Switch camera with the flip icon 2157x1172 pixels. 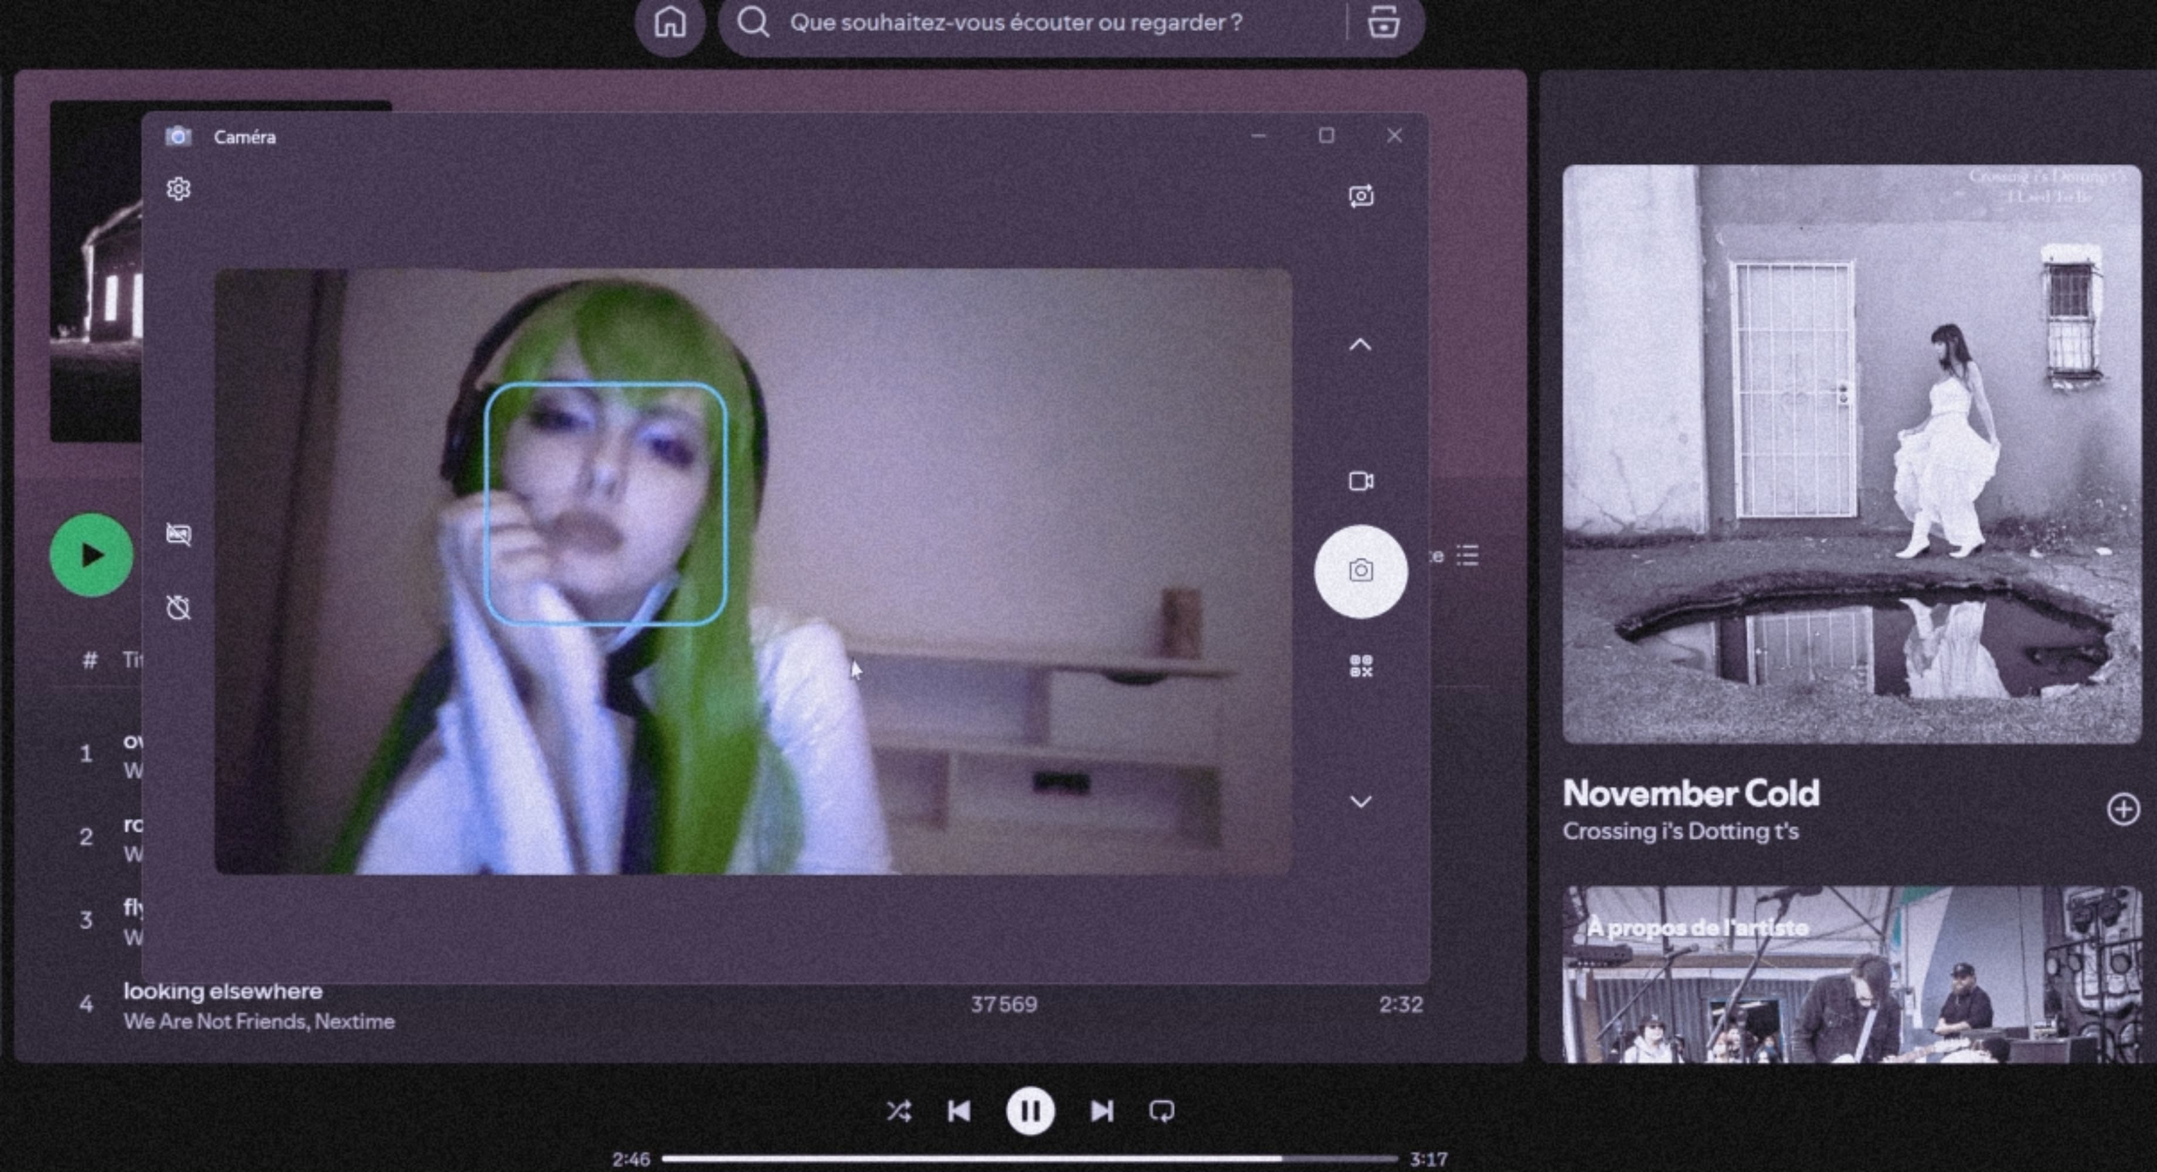(x=1361, y=196)
